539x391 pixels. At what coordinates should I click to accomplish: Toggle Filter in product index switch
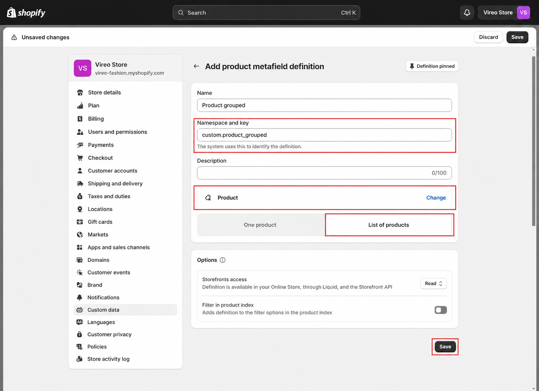click(x=441, y=310)
